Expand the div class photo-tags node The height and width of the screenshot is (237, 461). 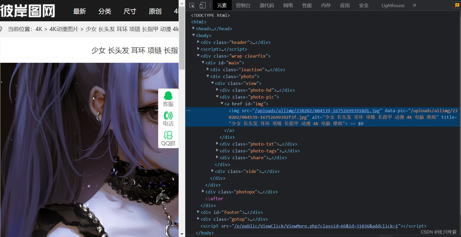(x=217, y=150)
